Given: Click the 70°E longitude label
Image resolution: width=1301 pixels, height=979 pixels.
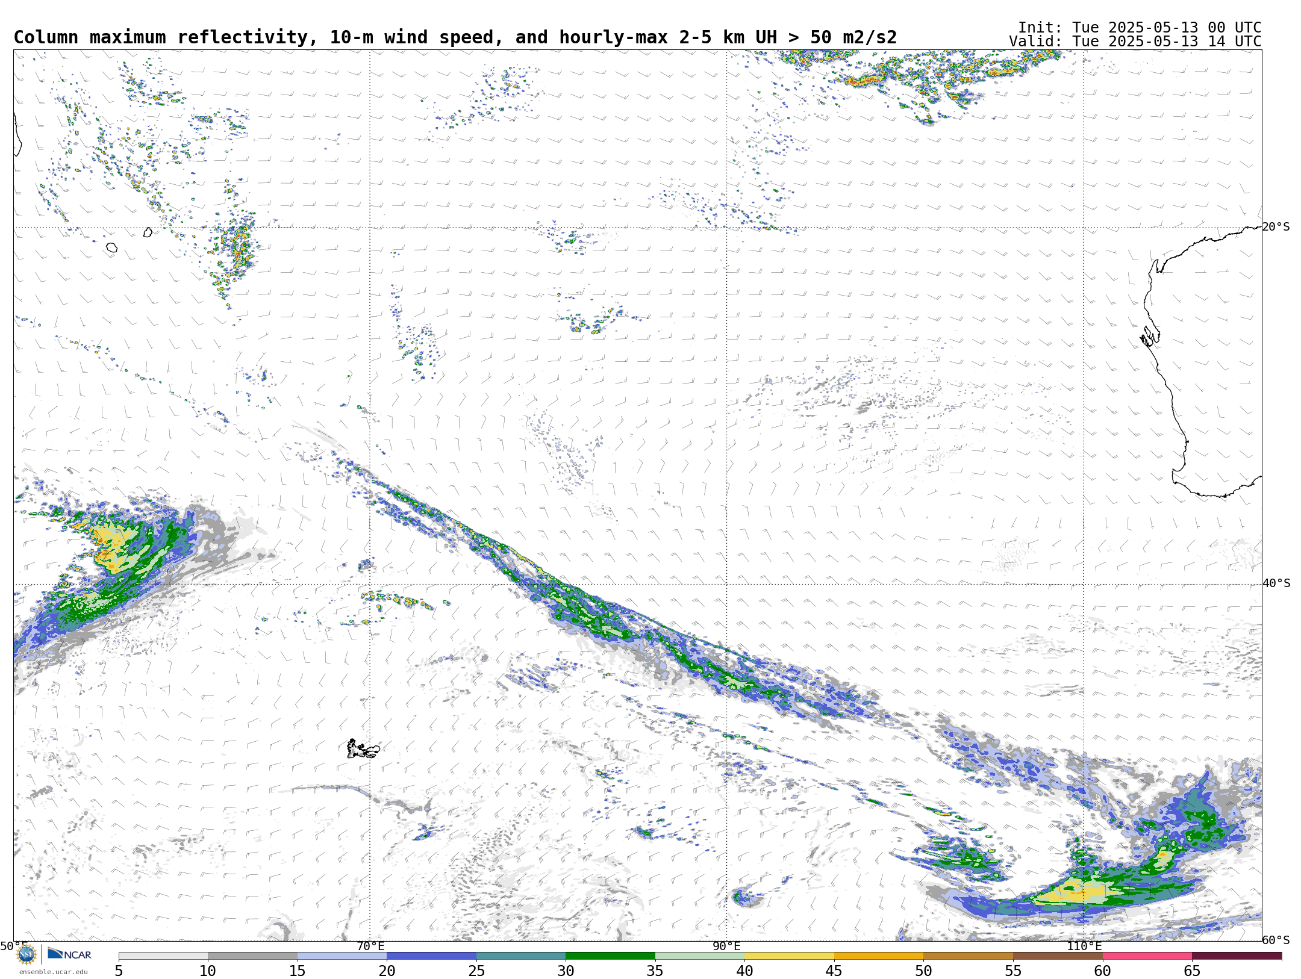Looking at the screenshot, I should 370,946.
